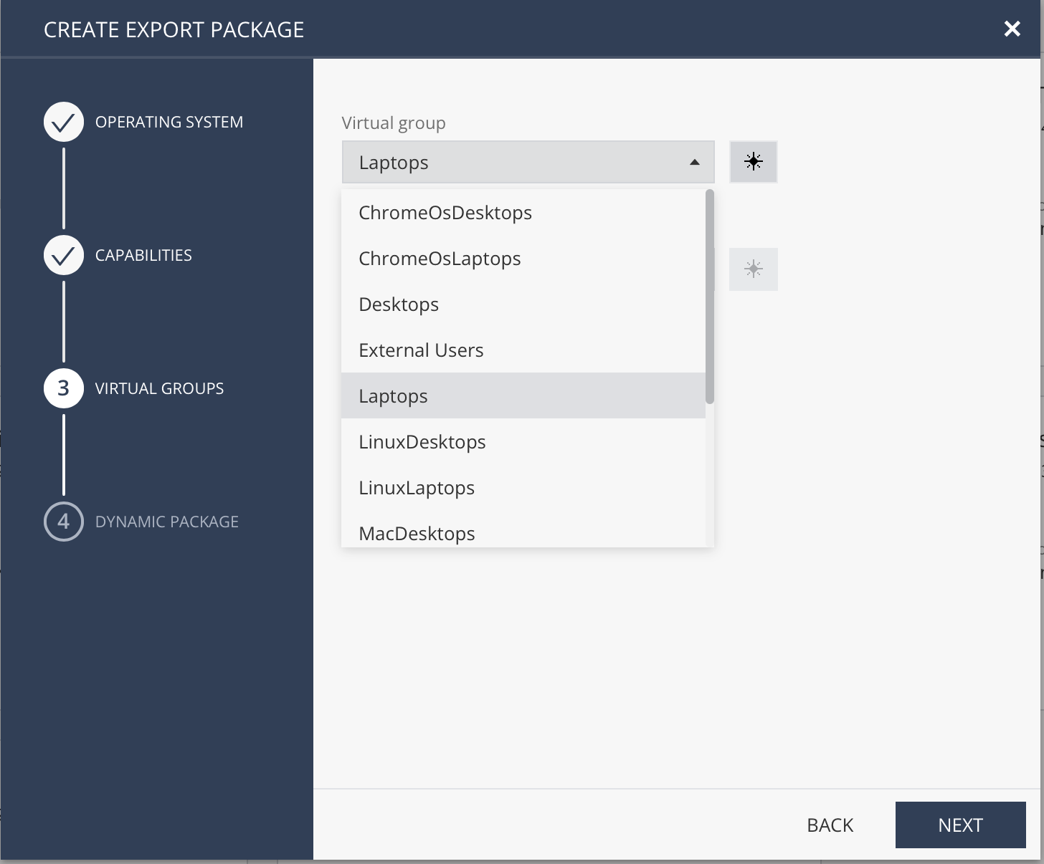The image size is (1044, 864).
Task: Click the sparkle icon beside Laptops dropdown
Action: pos(753,162)
